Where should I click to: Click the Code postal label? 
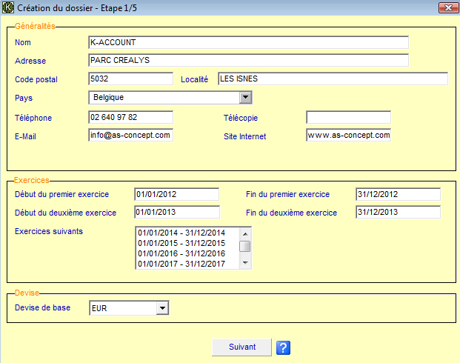pos(36,79)
